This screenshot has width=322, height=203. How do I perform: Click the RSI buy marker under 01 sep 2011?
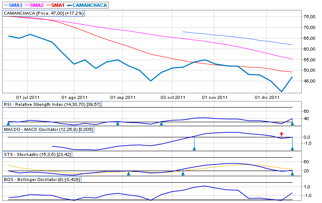point(118,124)
